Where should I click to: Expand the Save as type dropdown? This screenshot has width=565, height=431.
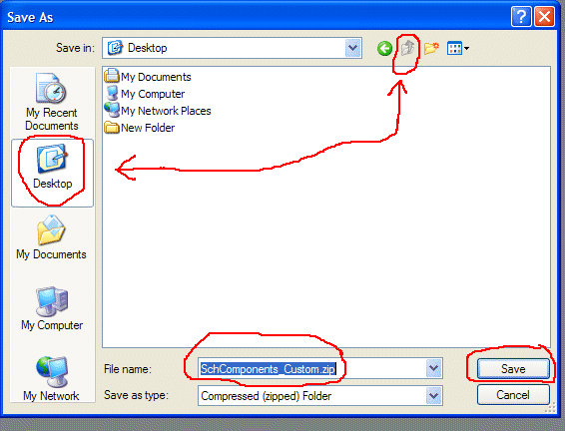click(x=433, y=396)
